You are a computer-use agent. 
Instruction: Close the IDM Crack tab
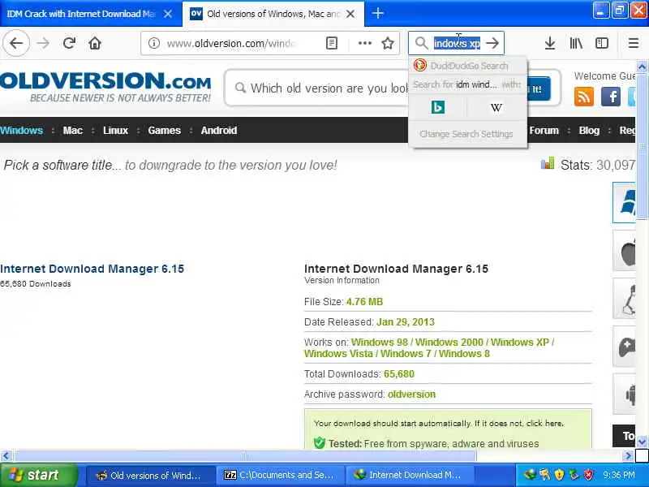168,14
